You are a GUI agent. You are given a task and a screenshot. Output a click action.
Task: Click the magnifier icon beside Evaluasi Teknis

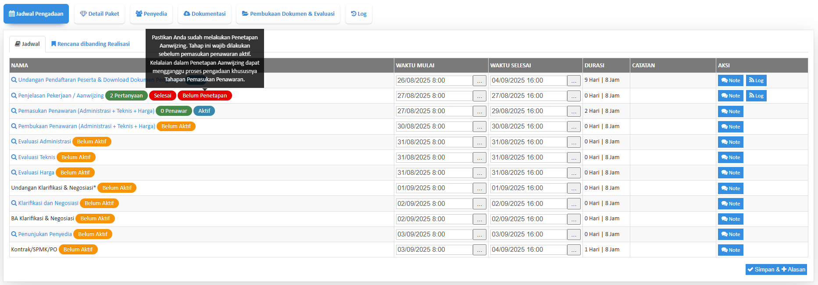click(14, 157)
